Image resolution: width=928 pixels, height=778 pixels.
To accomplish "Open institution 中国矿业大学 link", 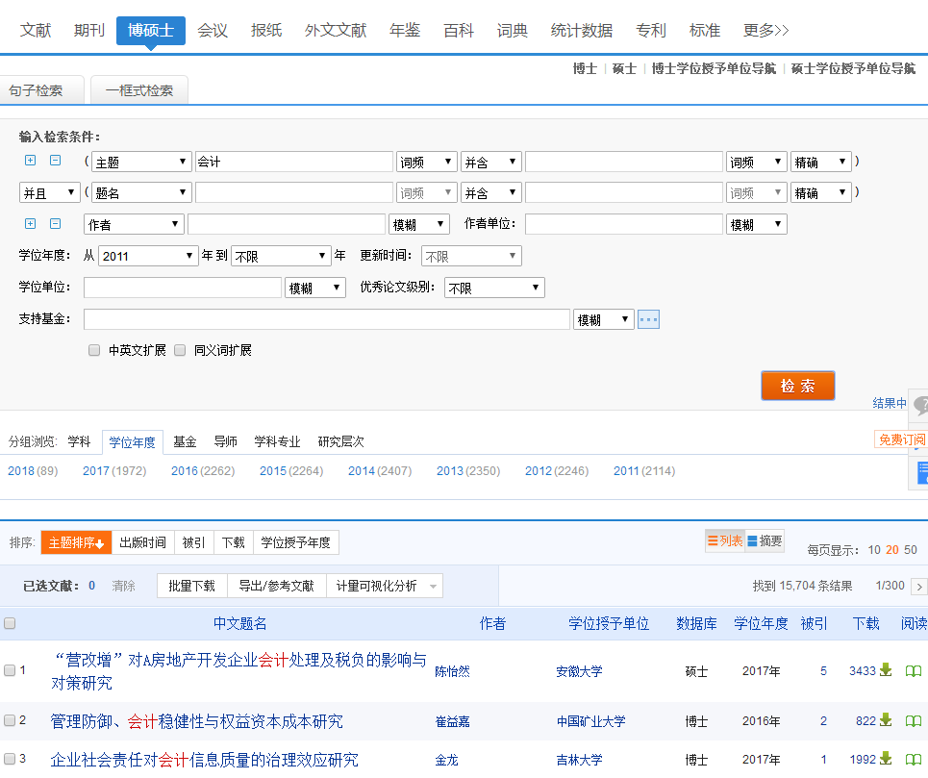I will coord(590,721).
